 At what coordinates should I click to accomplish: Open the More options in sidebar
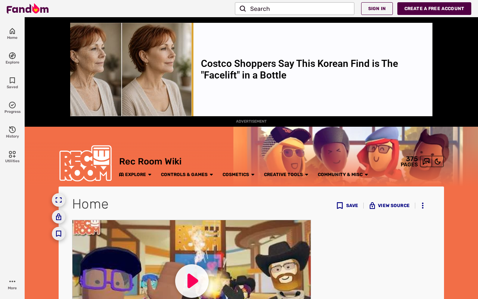pyautogui.click(x=12, y=284)
